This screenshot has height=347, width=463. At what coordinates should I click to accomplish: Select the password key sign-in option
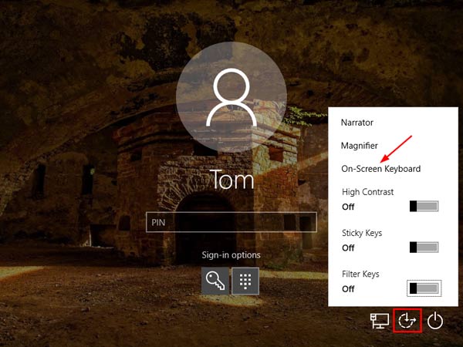(x=215, y=281)
